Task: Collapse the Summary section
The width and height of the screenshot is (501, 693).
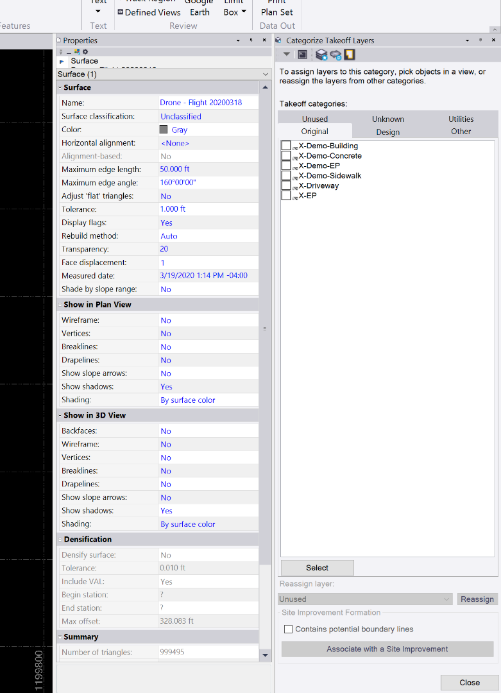Action: point(60,637)
